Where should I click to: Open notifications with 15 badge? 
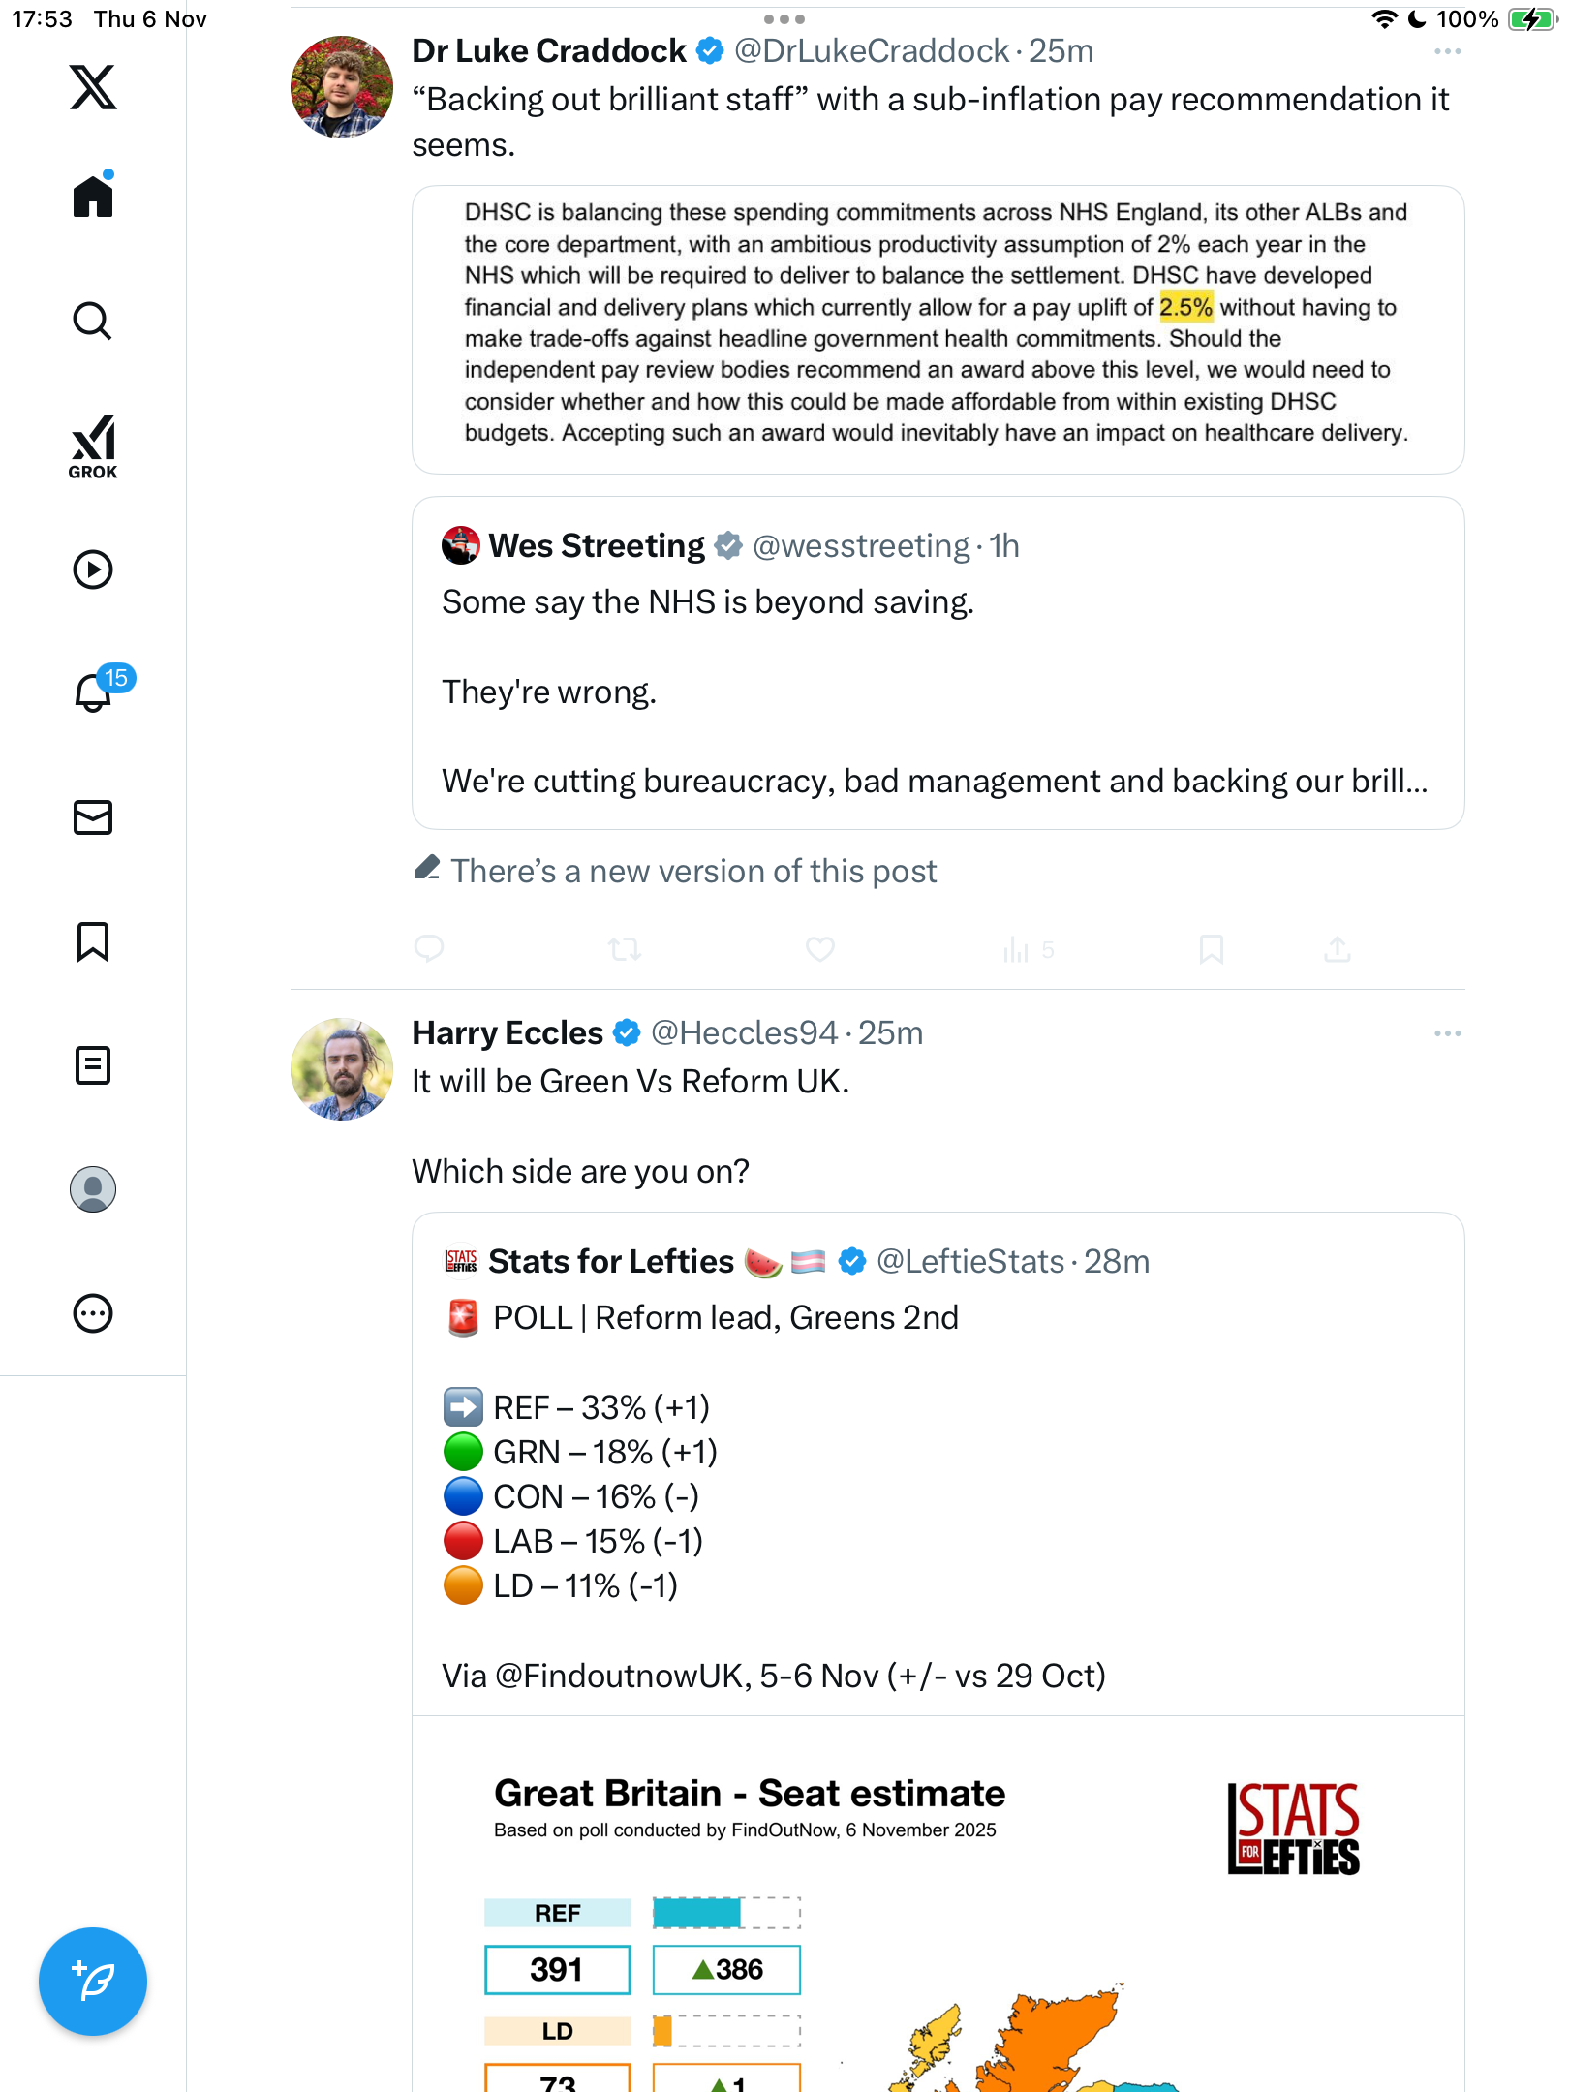[x=95, y=692]
